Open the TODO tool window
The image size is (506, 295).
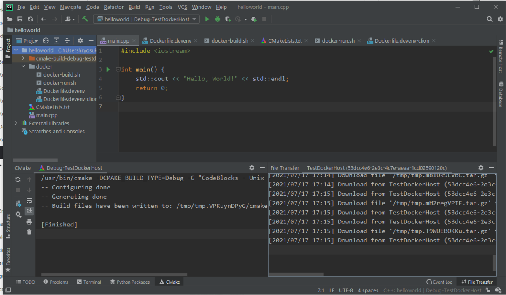25,282
